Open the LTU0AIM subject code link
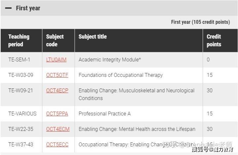Image resolution: width=238 pixels, height=155 pixels. coord(56,60)
